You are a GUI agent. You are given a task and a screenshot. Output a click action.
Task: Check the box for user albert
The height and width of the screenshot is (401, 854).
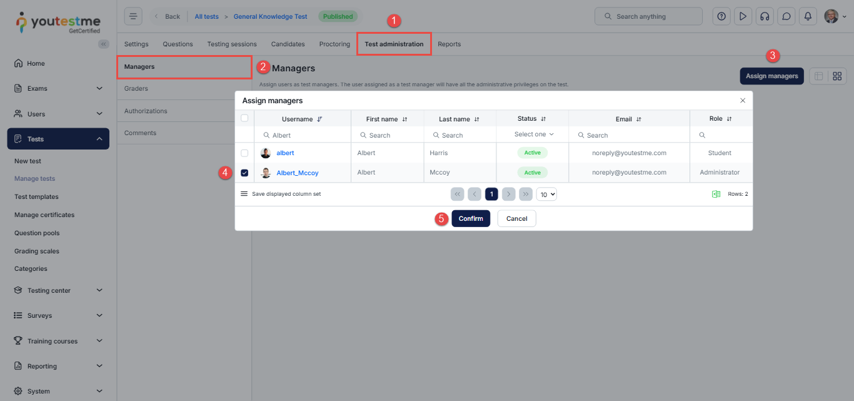[x=244, y=153]
